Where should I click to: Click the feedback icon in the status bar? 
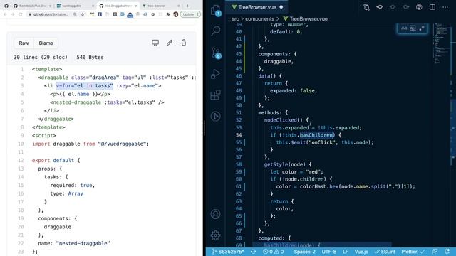[435, 252]
